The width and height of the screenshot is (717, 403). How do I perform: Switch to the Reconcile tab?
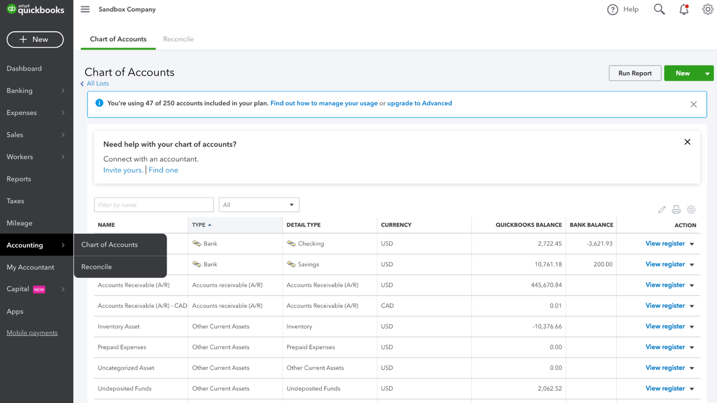click(178, 39)
